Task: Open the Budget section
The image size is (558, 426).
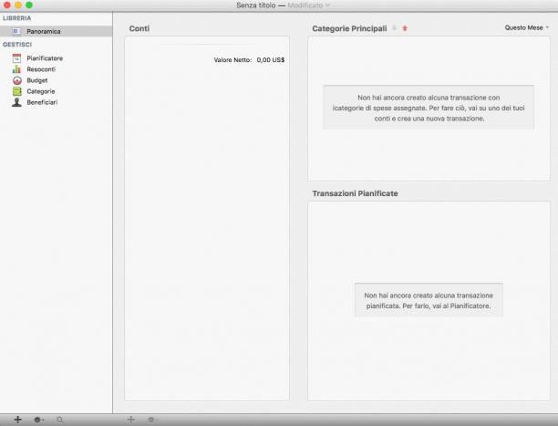Action: [x=37, y=80]
